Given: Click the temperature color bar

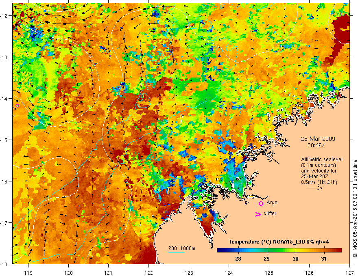Looking at the screenshot, I should pyautogui.click(x=279, y=250).
